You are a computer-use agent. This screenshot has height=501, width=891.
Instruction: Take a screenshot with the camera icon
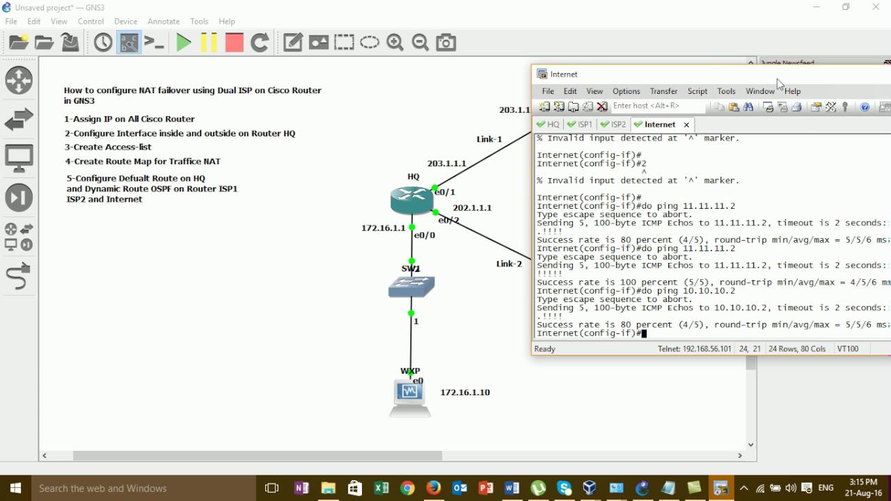(x=446, y=42)
